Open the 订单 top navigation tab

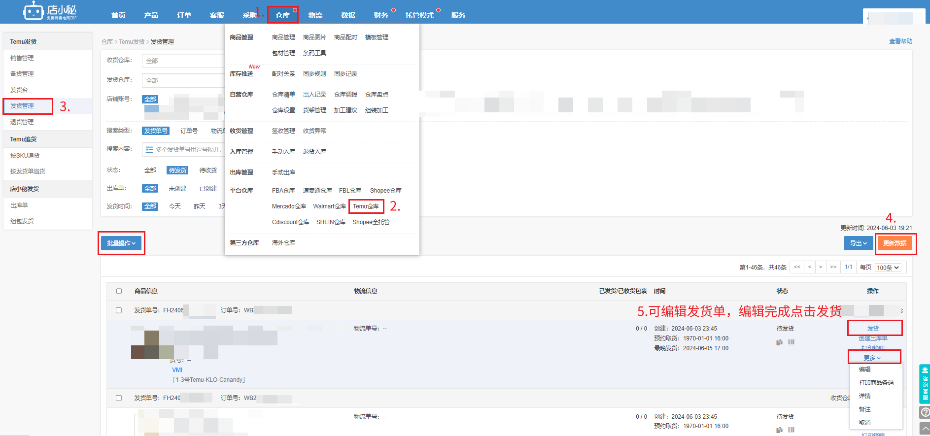click(184, 15)
